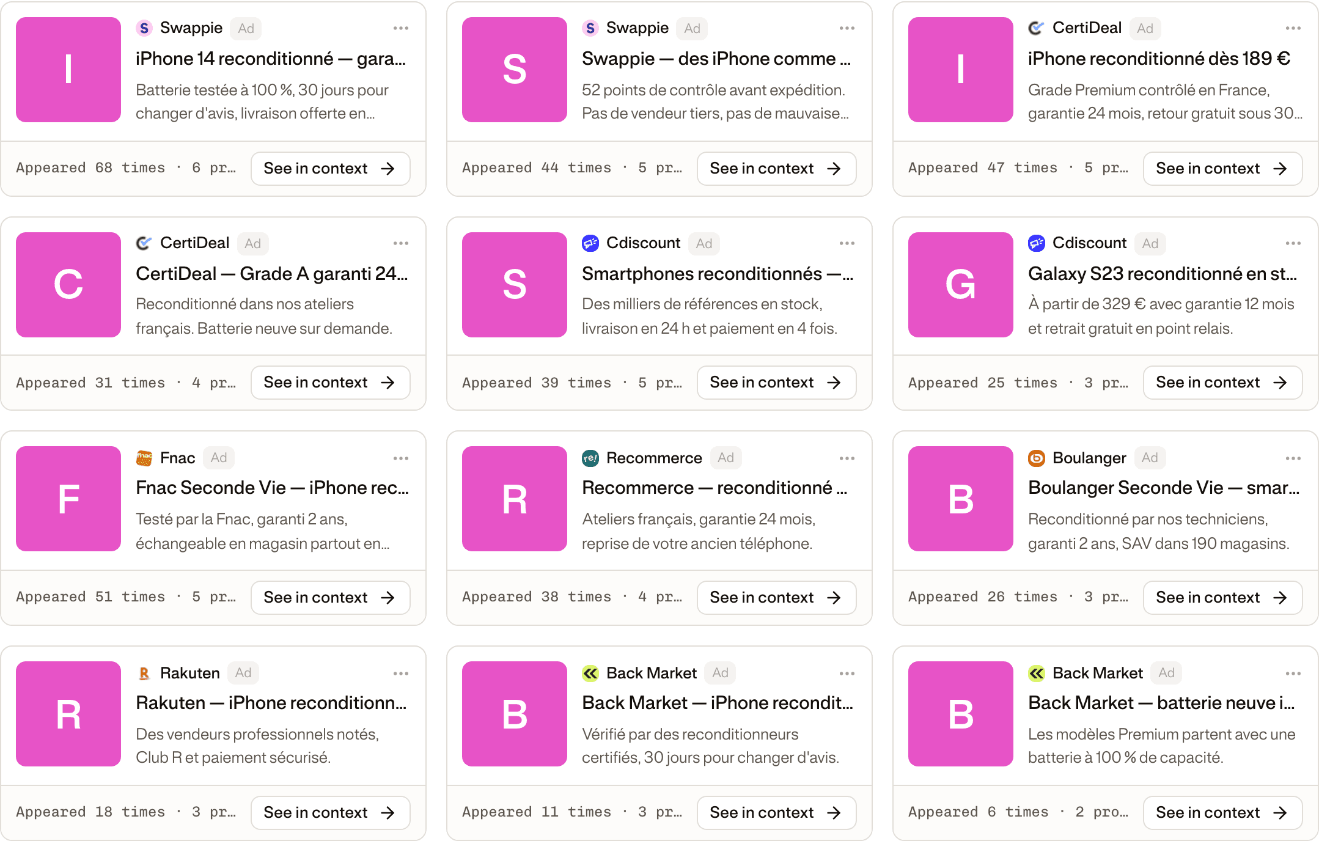Open more options on Rakuten card
Image resolution: width=1319 pixels, height=841 pixels.
pos(401,674)
